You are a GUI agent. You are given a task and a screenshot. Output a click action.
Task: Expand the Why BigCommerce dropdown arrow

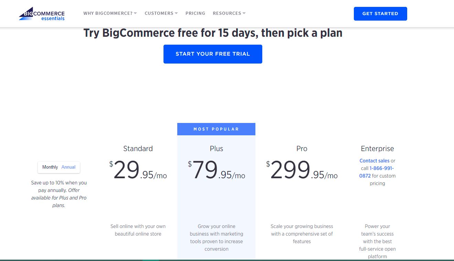(x=135, y=13)
